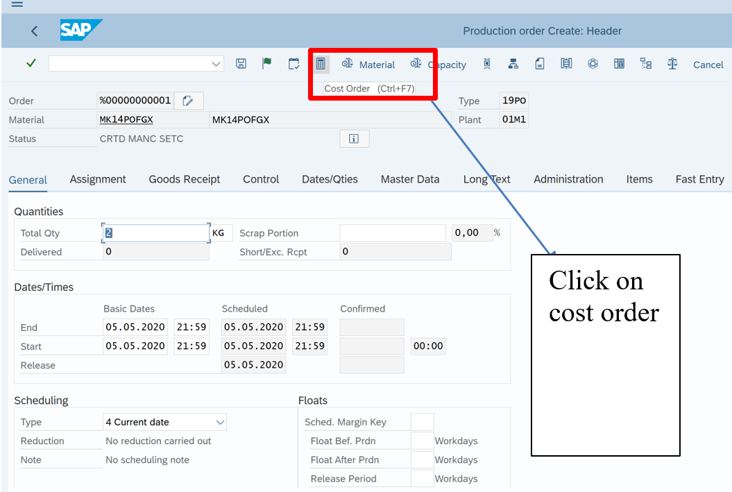
Task: Click the balance scale icon beside Cancel
Action: [x=672, y=64]
